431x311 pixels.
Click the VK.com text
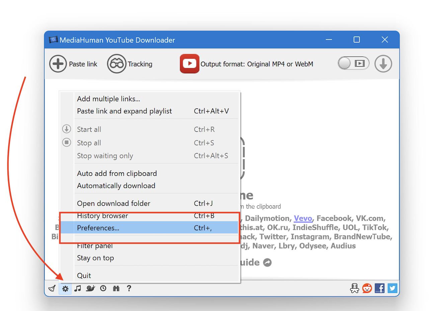coord(370,218)
